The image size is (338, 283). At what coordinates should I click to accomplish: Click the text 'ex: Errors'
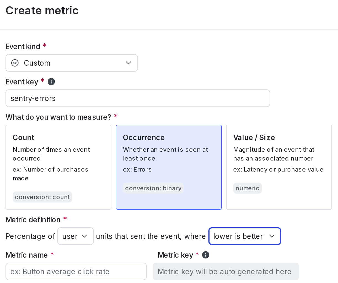point(137,169)
